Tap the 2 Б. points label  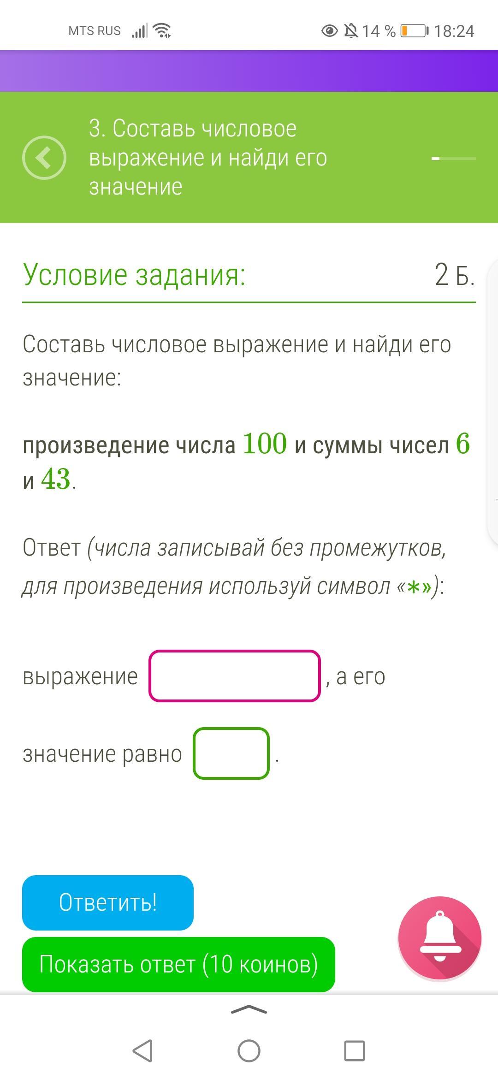[455, 275]
